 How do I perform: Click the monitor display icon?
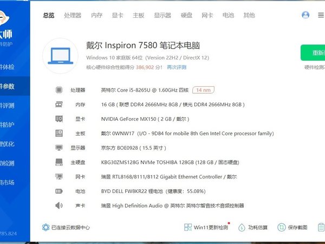click(x=59, y=147)
